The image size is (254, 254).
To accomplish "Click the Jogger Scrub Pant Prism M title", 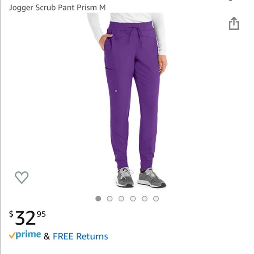I will (x=57, y=7).
